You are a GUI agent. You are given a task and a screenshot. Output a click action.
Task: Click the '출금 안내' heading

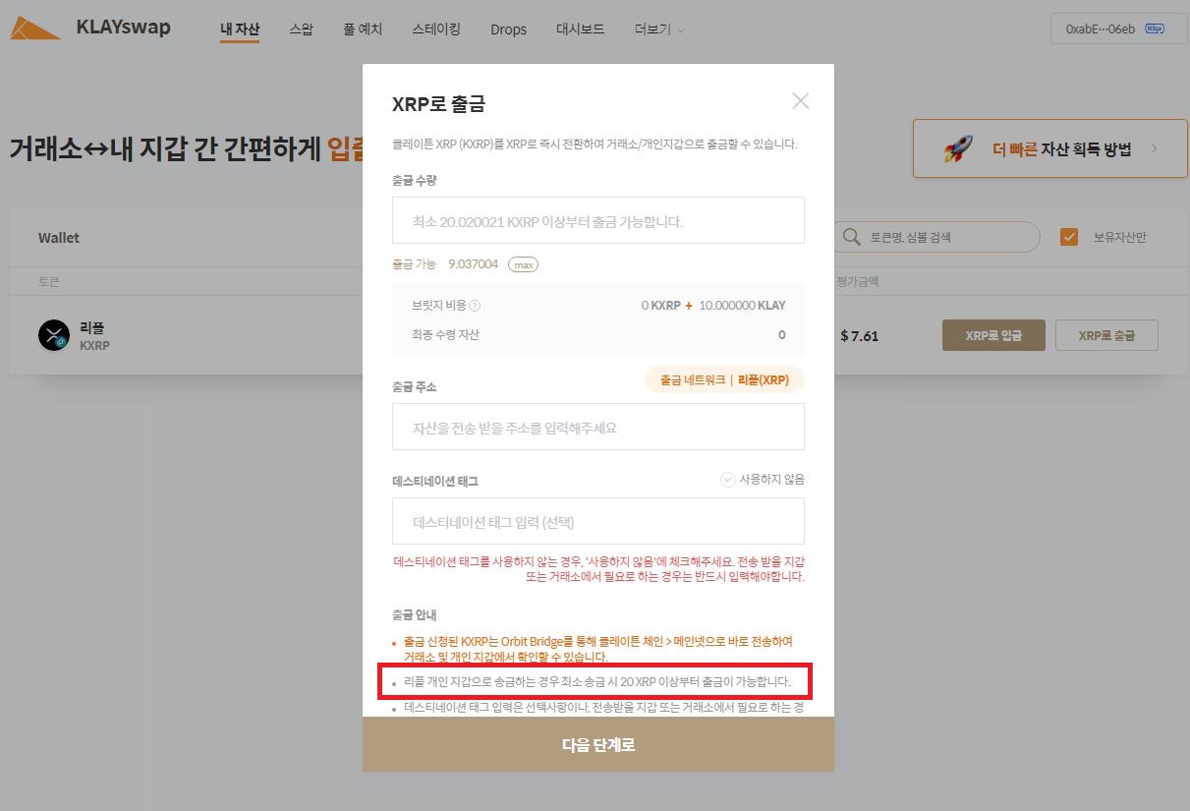tap(415, 615)
